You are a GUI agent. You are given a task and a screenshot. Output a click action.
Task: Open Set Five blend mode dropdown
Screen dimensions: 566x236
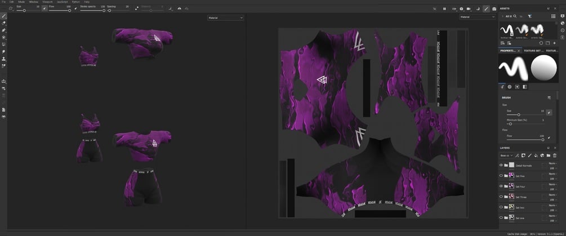[552, 174]
